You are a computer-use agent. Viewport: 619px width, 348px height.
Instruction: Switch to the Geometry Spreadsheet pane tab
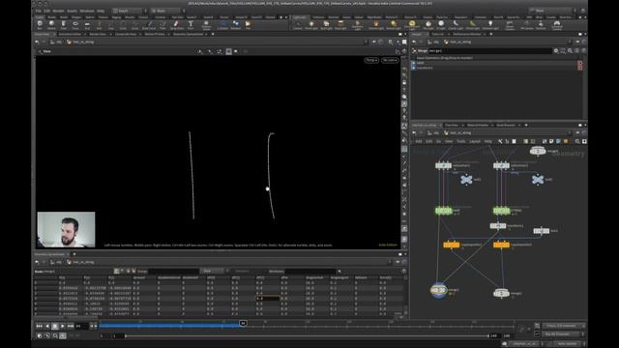188,35
